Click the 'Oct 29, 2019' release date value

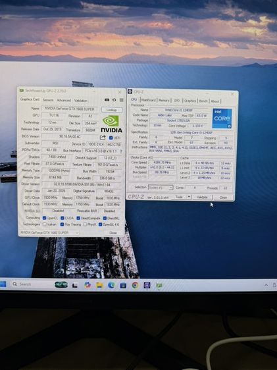[x=53, y=129]
